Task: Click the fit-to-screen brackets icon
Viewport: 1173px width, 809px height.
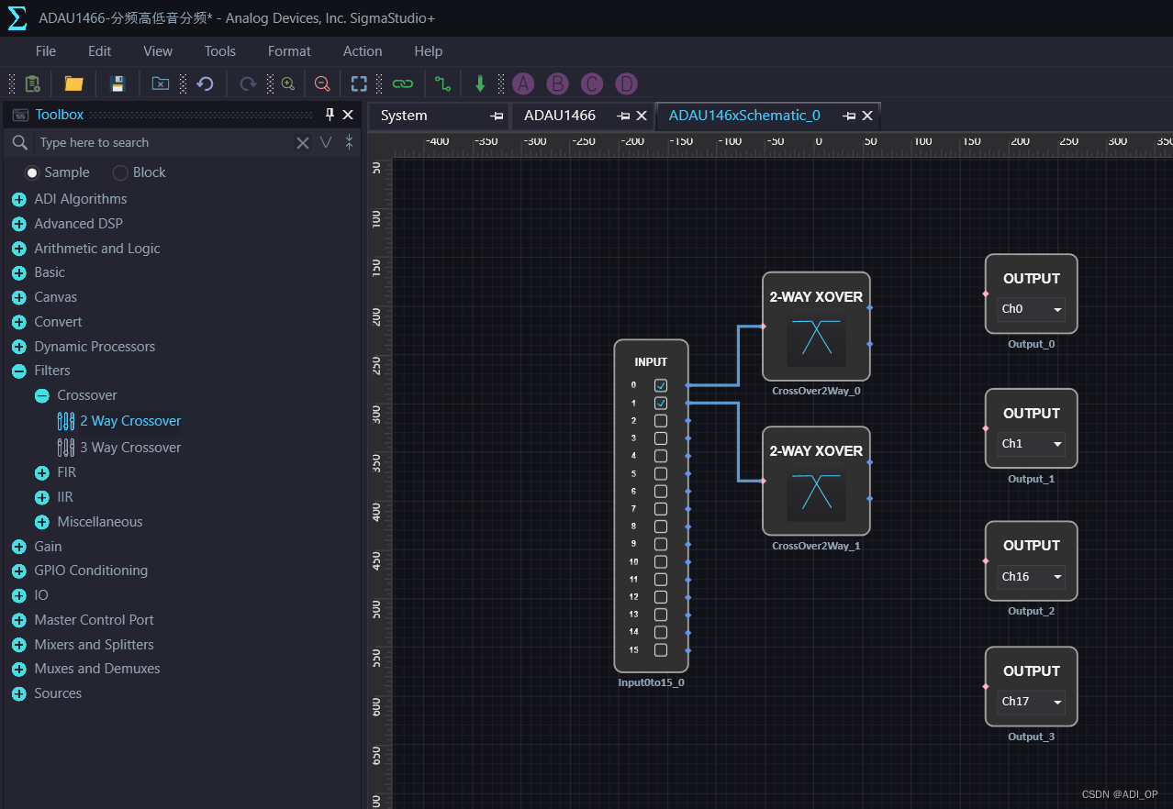Action: pos(359,83)
